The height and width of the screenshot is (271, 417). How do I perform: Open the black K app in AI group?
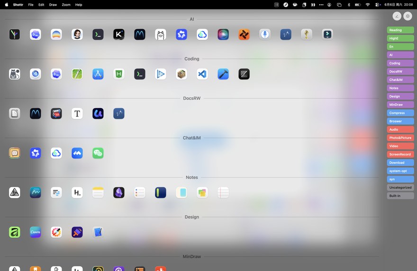(x=118, y=34)
